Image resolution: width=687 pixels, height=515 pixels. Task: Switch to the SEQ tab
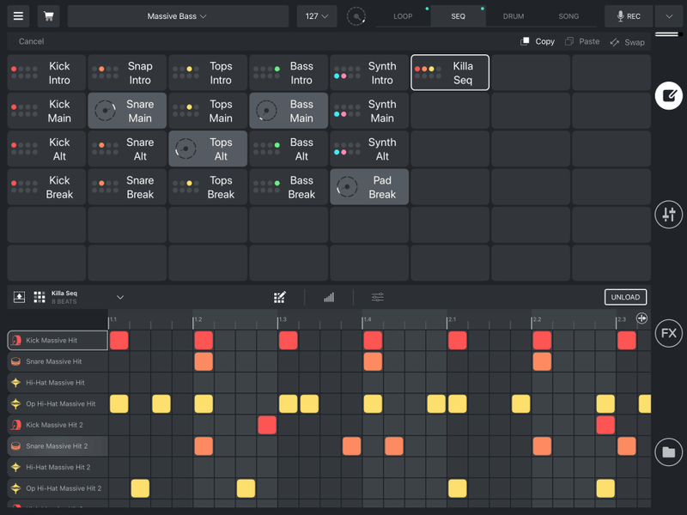click(459, 16)
